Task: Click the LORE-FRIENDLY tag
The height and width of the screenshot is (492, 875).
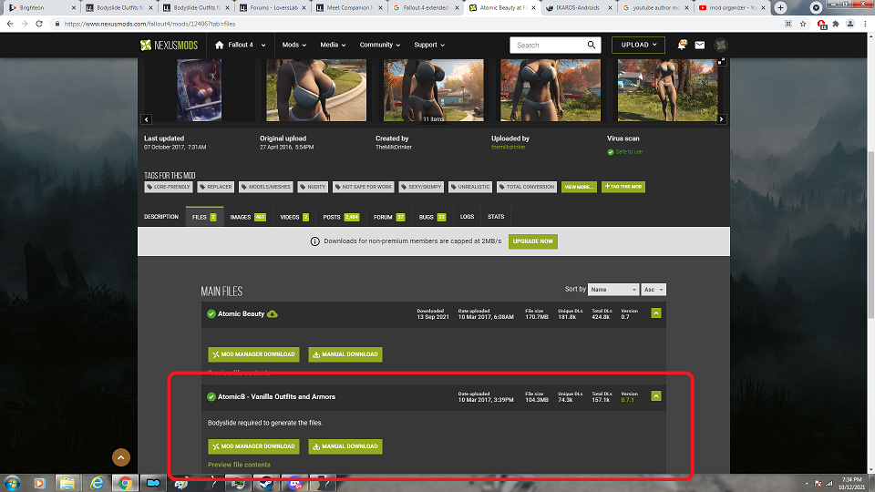Action: click(169, 187)
